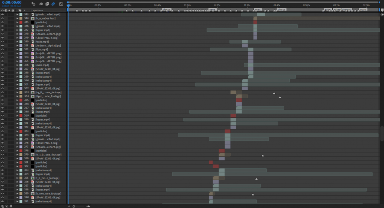The height and width of the screenshot is (208, 384).
Task: Hide layer 345 particles with eye icon
Action: click(3, 22)
